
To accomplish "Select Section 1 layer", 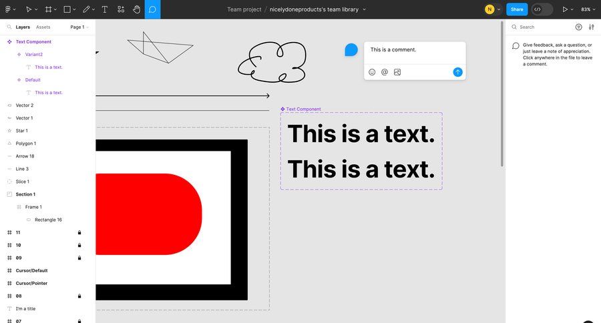I will pos(25,194).
